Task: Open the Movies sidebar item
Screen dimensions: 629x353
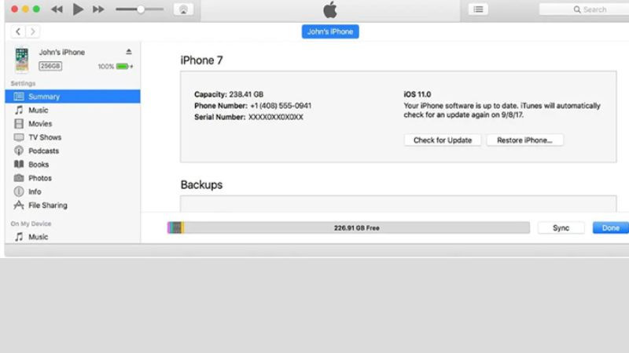Action: point(72,124)
